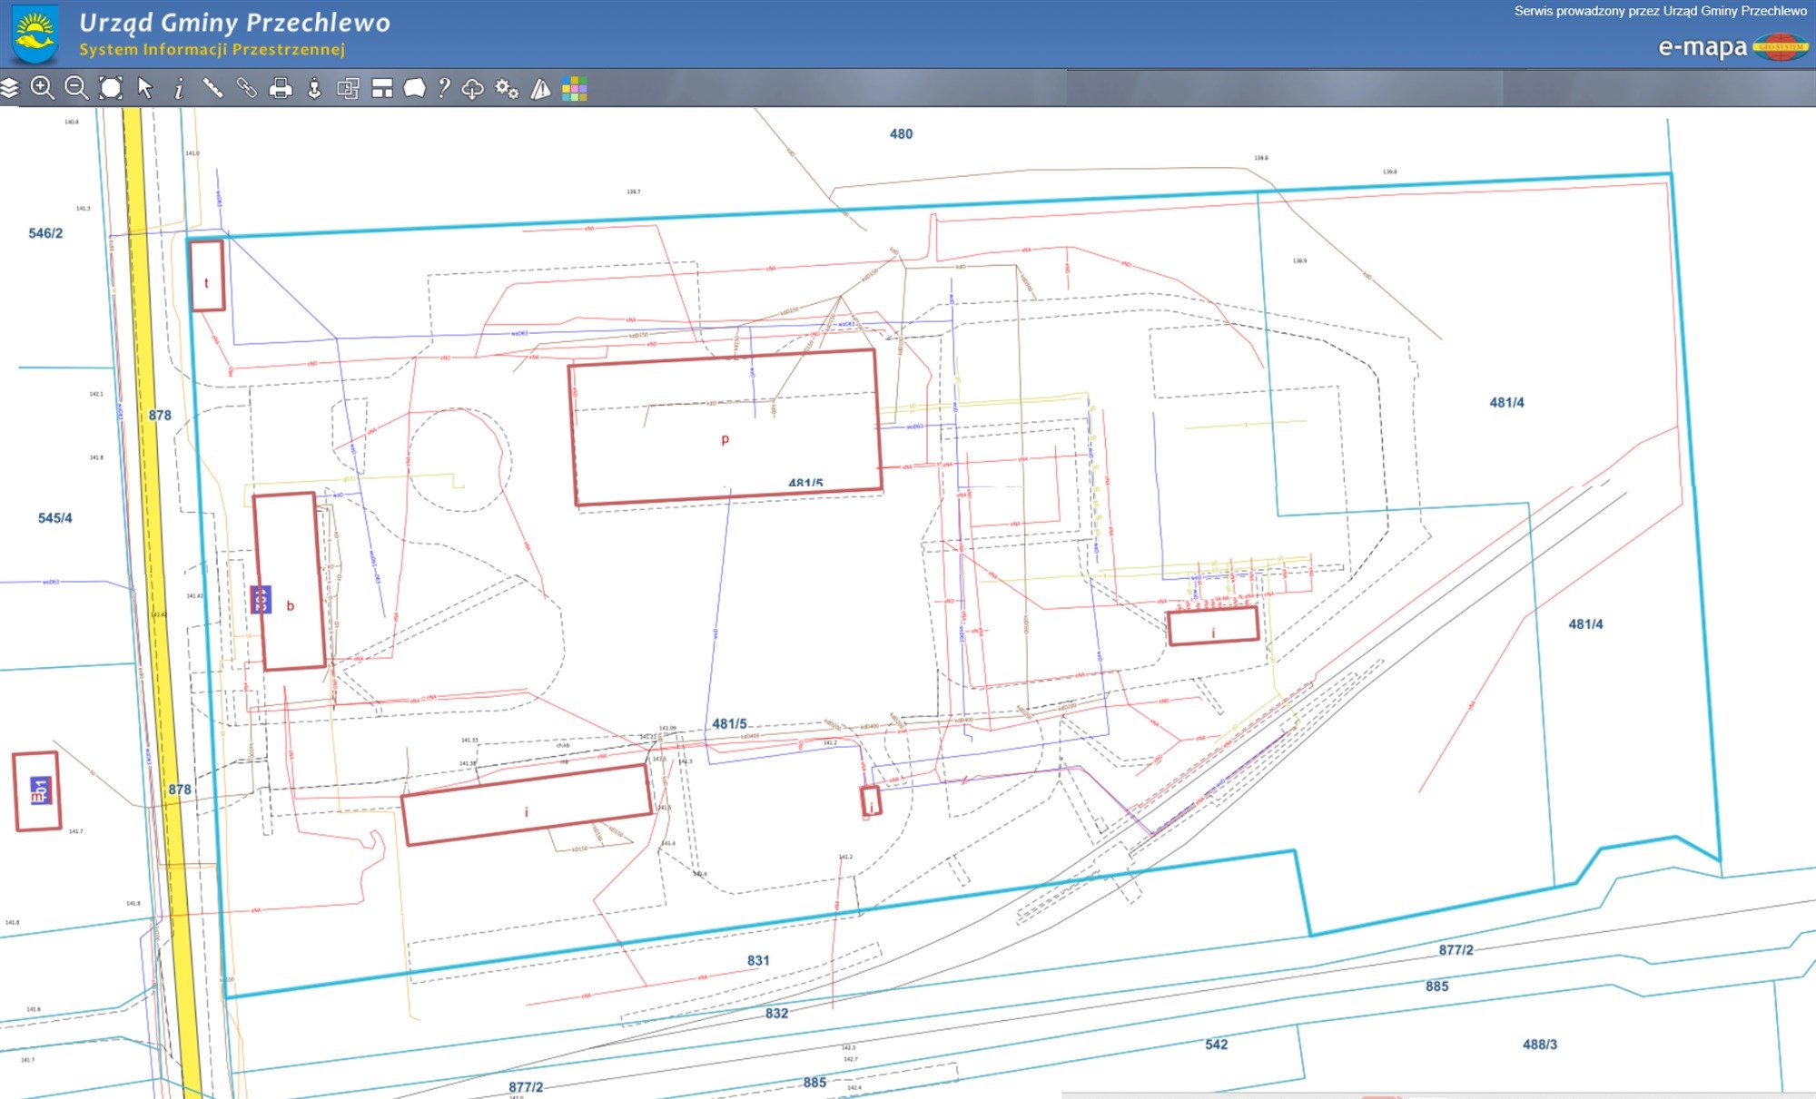Activate the object information tool
This screenshot has width=1816, height=1099.
(179, 88)
